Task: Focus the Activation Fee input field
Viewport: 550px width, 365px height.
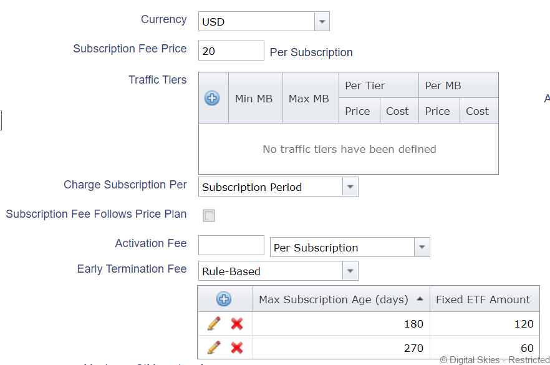Action: pos(231,245)
